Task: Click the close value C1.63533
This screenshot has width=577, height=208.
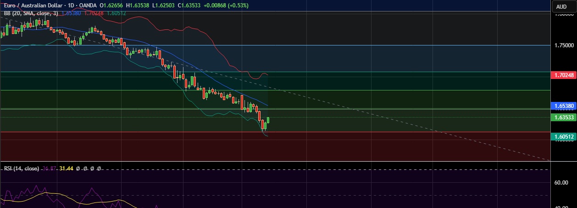Action: click(188, 6)
